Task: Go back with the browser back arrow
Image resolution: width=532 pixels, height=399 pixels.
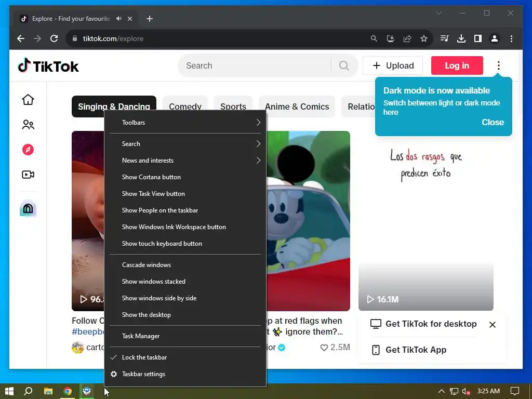Action: (x=21, y=38)
